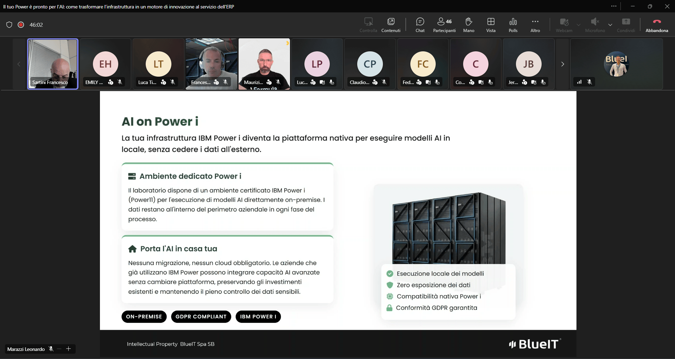Click the camera-off icon on the FC tile
The image size is (675, 359).
point(428,82)
